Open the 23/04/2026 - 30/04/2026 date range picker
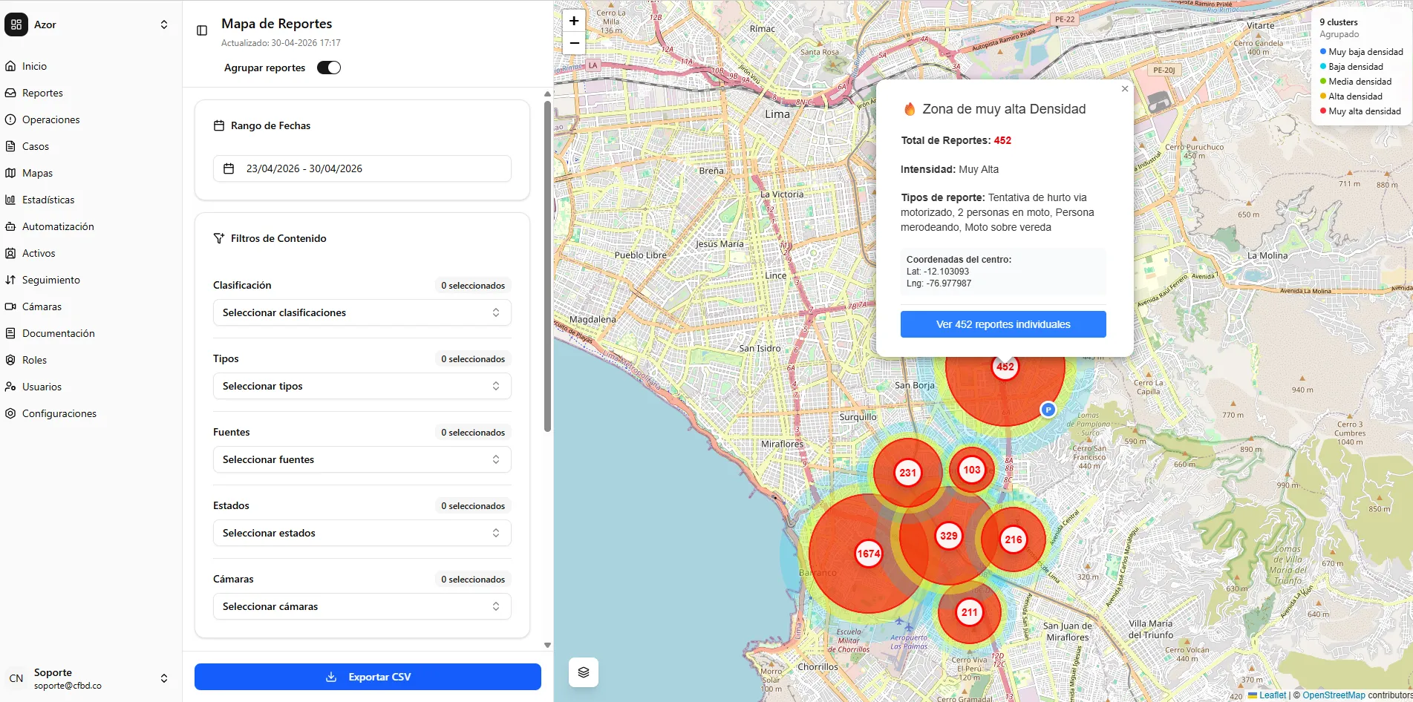 (x=362, y=168)
